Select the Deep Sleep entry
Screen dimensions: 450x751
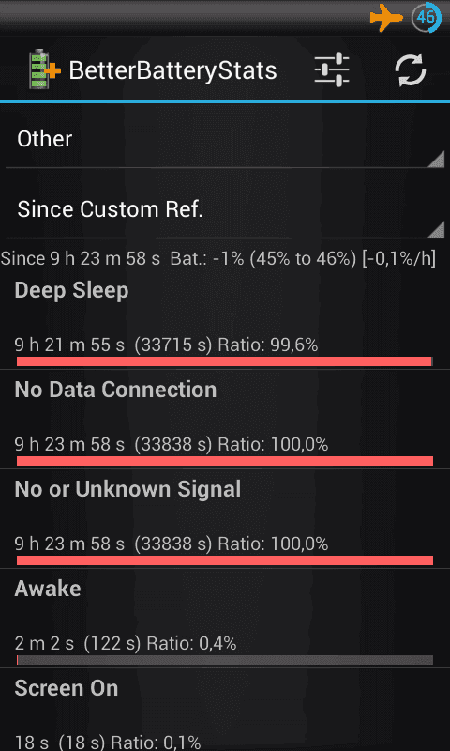pos(225,319)
